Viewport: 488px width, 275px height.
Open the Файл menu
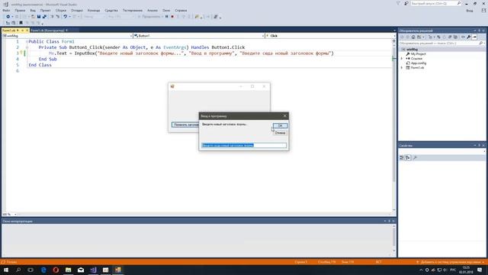[x=6, y=10]
